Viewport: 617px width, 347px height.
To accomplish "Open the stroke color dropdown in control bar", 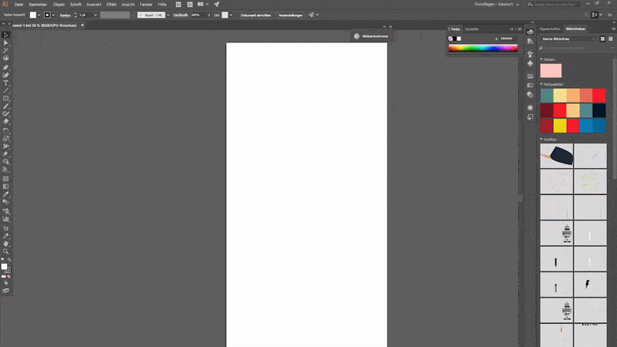I will (x=53, y=15).
